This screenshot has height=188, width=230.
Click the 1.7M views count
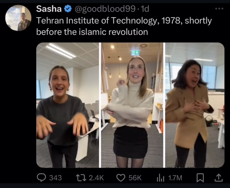pyautogui.click(x=175, y=178)
